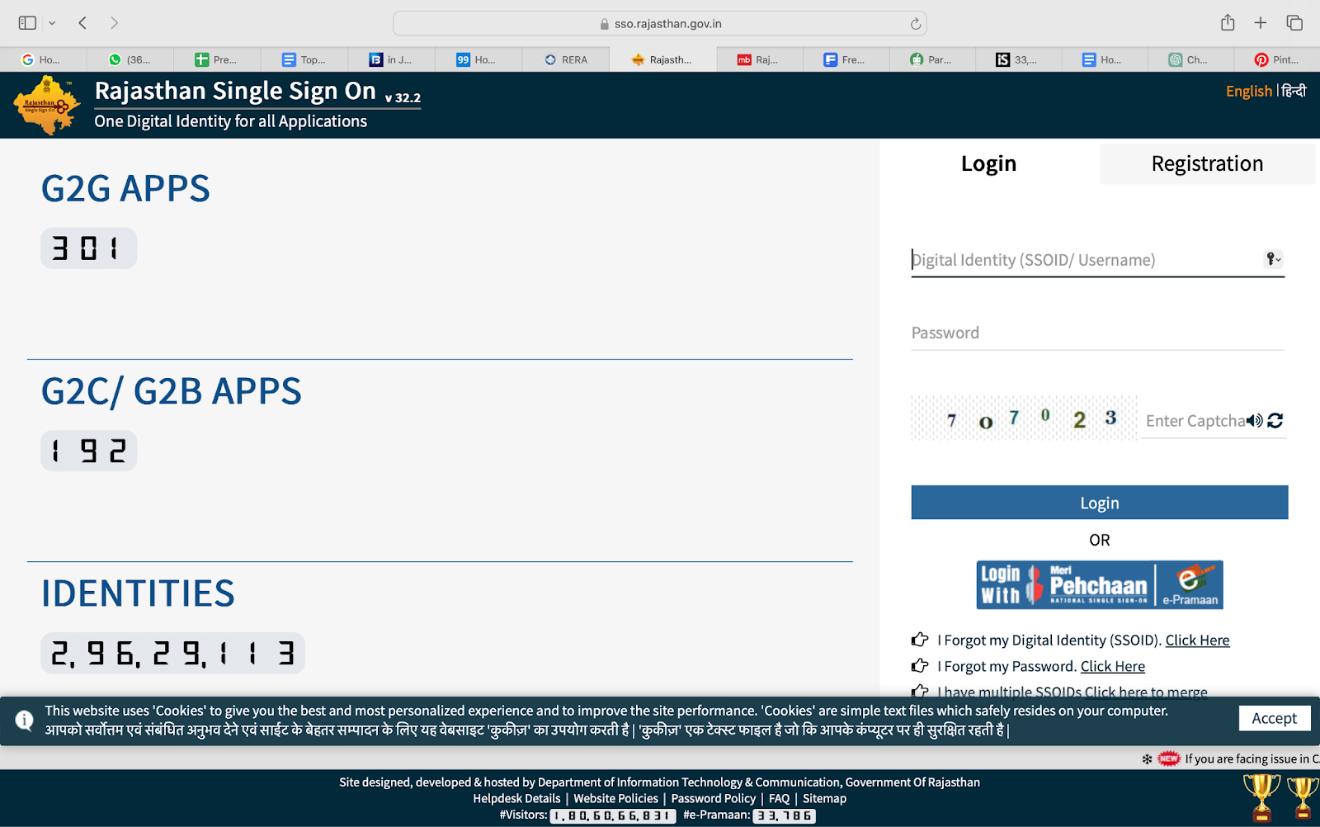
Task: Click the G2C/ G2B APPS counter 192
Action: 88,451
